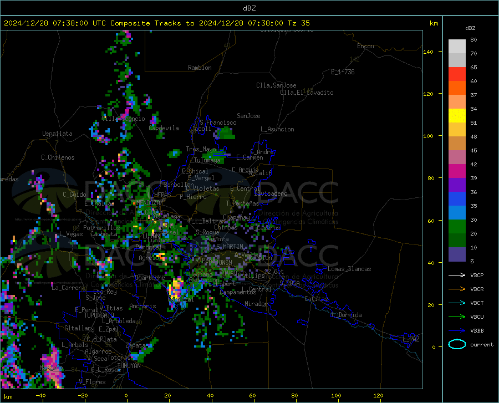
Task: Select the magenta 39-42 dBZ color swatch
Action: (457, 171)
